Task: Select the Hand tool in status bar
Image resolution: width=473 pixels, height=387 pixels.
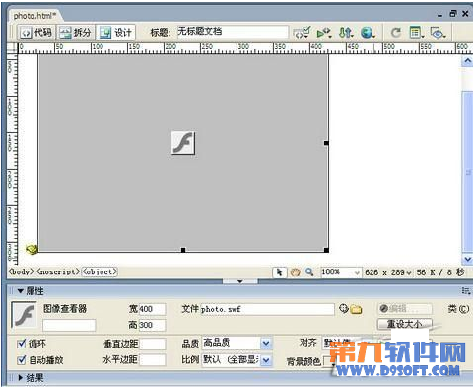Action: click(295, 272)
